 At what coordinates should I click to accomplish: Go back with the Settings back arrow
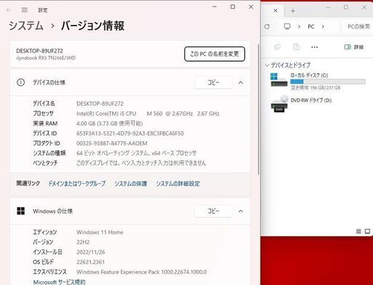(9, 10)
